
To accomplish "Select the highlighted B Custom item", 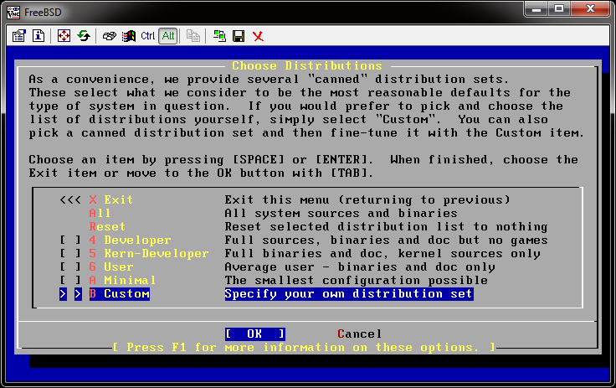I will pyautogui.click(x=120, y=294).
